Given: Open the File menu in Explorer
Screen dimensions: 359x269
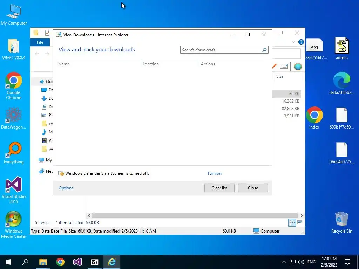Looking at the screenshot, I should click(x=40, y=42).
